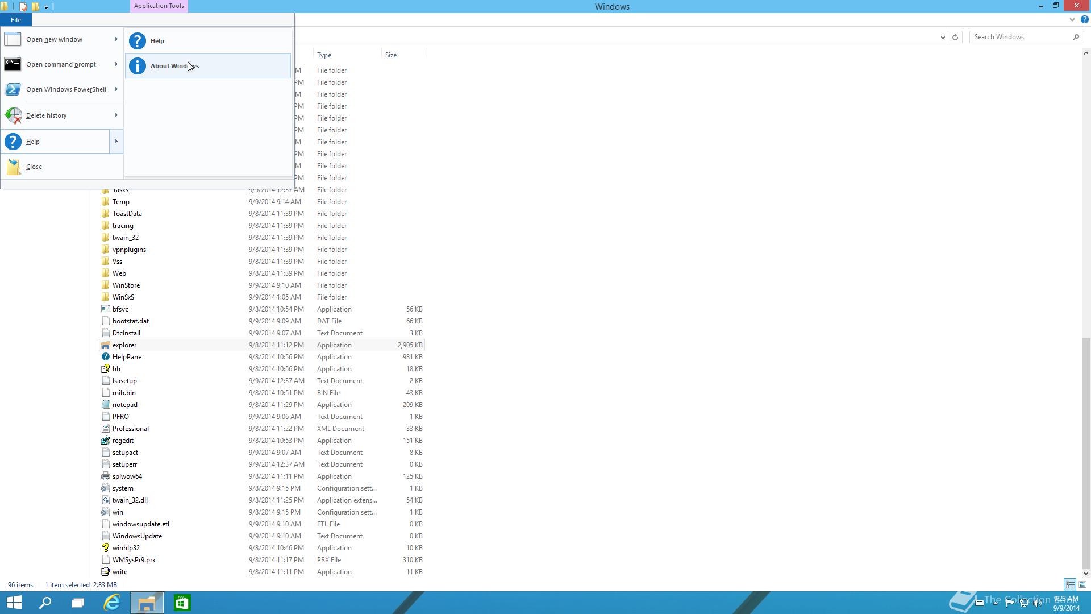Select the splwow64 printer icon
The width and height of the screenshot is (1091, 614).
(105, 476)
